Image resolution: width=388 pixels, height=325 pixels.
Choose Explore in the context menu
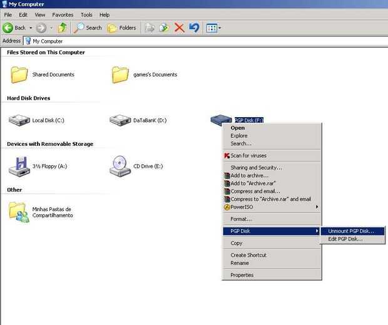click(x=272, y=136)
